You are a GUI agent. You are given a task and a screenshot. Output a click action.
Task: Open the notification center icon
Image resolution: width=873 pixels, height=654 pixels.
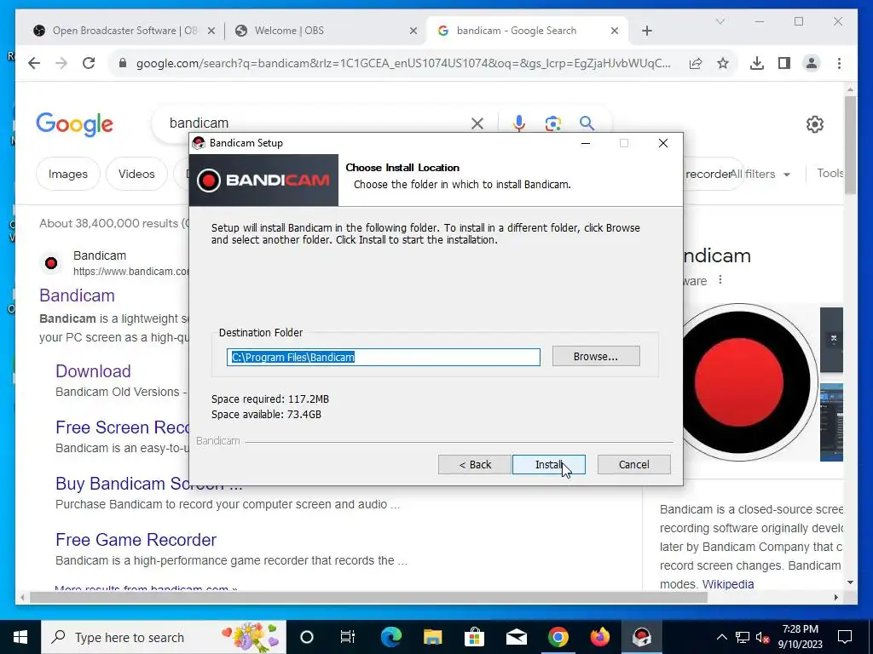[x=845, y=637]
